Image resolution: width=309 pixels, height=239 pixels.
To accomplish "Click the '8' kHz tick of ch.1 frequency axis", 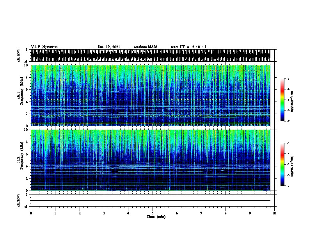I will coord(27,77).
